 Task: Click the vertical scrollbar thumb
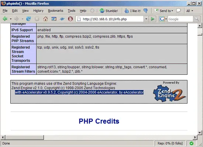coord(200,34)
